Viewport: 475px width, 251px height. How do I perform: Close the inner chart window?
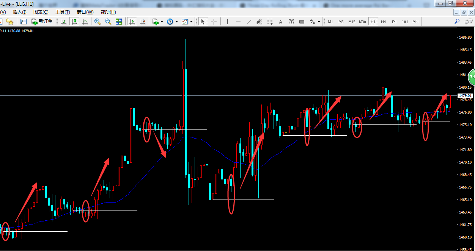click(470, 12)
